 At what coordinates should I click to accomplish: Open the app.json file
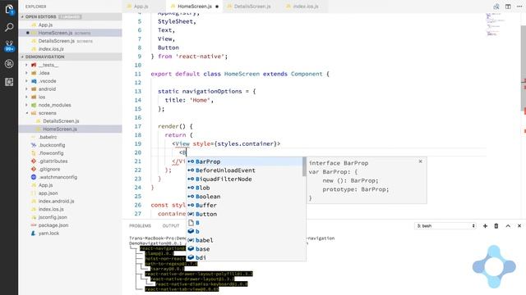pyautogui.click(x=70, y=193)
